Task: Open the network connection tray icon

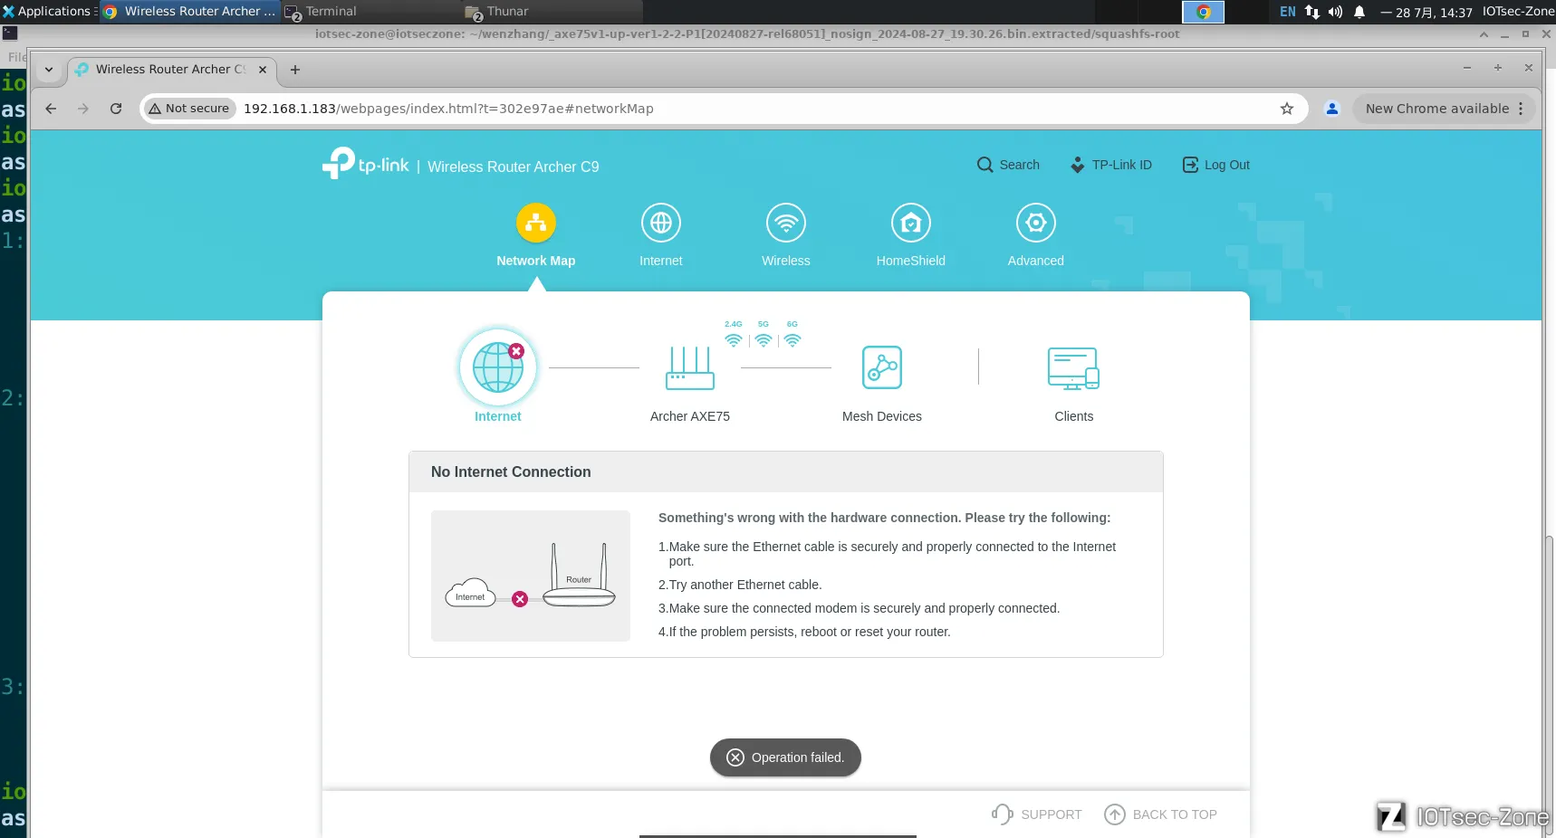Action: pos(1311,12)
